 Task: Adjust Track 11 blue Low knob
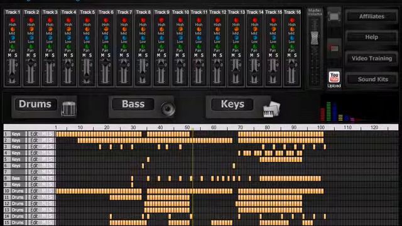click(x=198, y=38)
